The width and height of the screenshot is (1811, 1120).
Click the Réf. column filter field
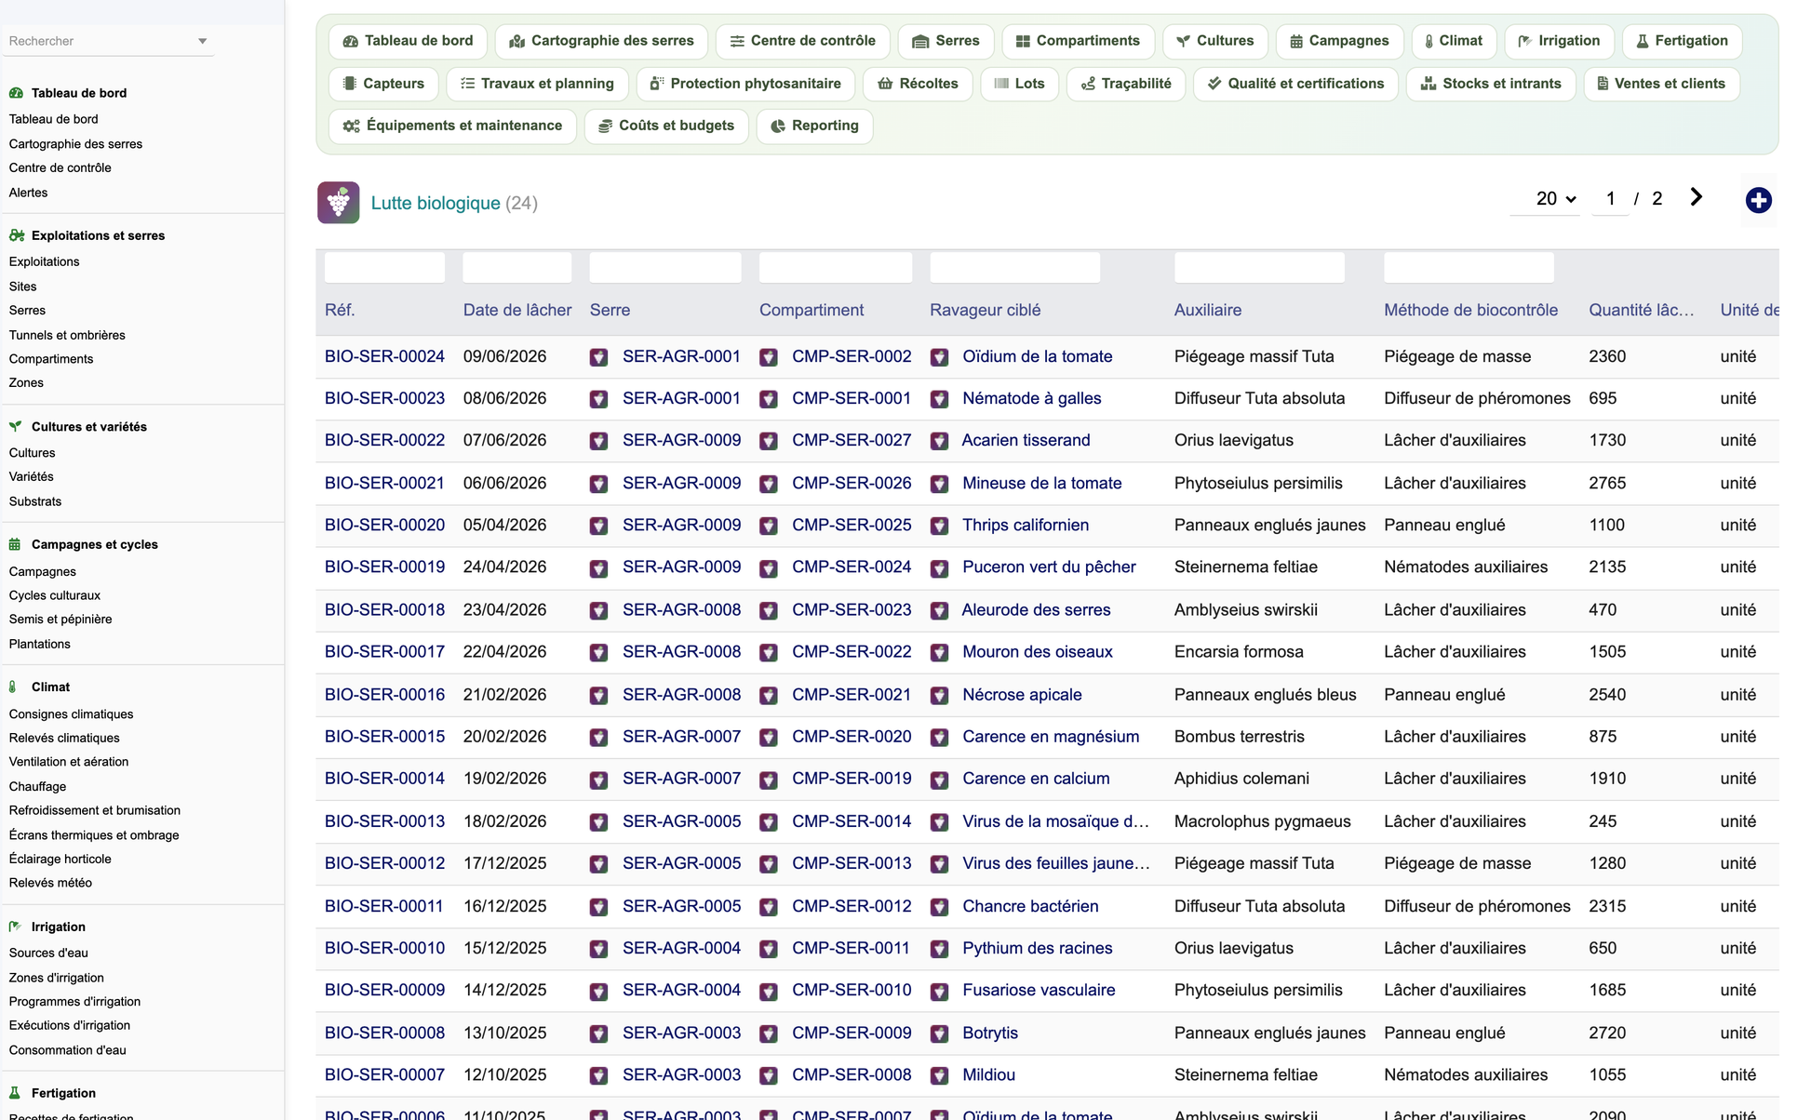(x=384, y=268)
